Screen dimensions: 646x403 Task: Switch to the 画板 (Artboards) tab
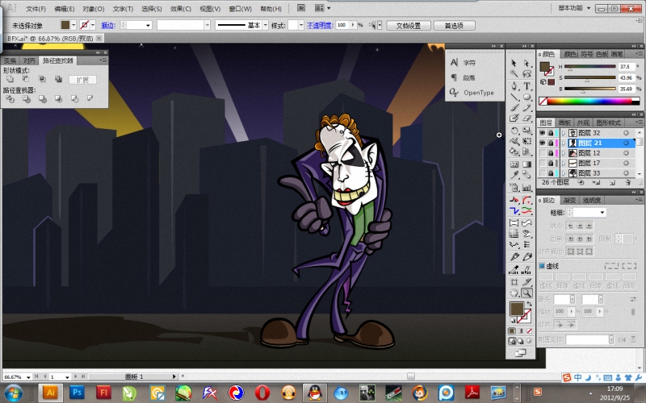564,123
